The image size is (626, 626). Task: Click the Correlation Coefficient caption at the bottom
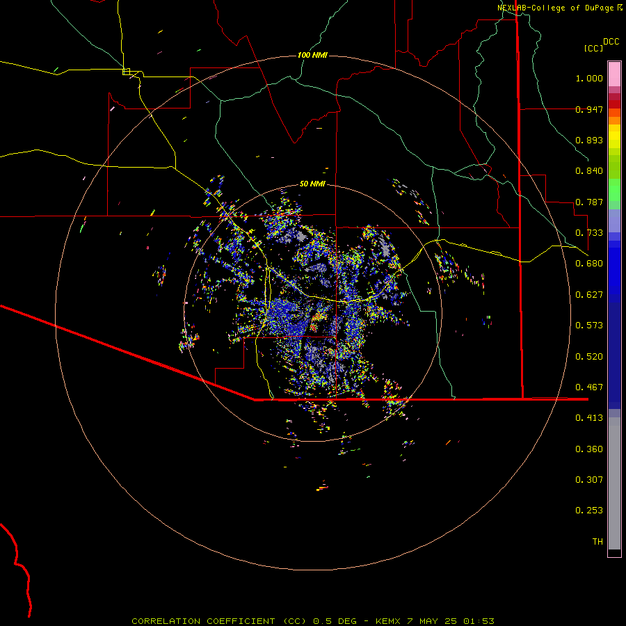[x=313, y=621]
